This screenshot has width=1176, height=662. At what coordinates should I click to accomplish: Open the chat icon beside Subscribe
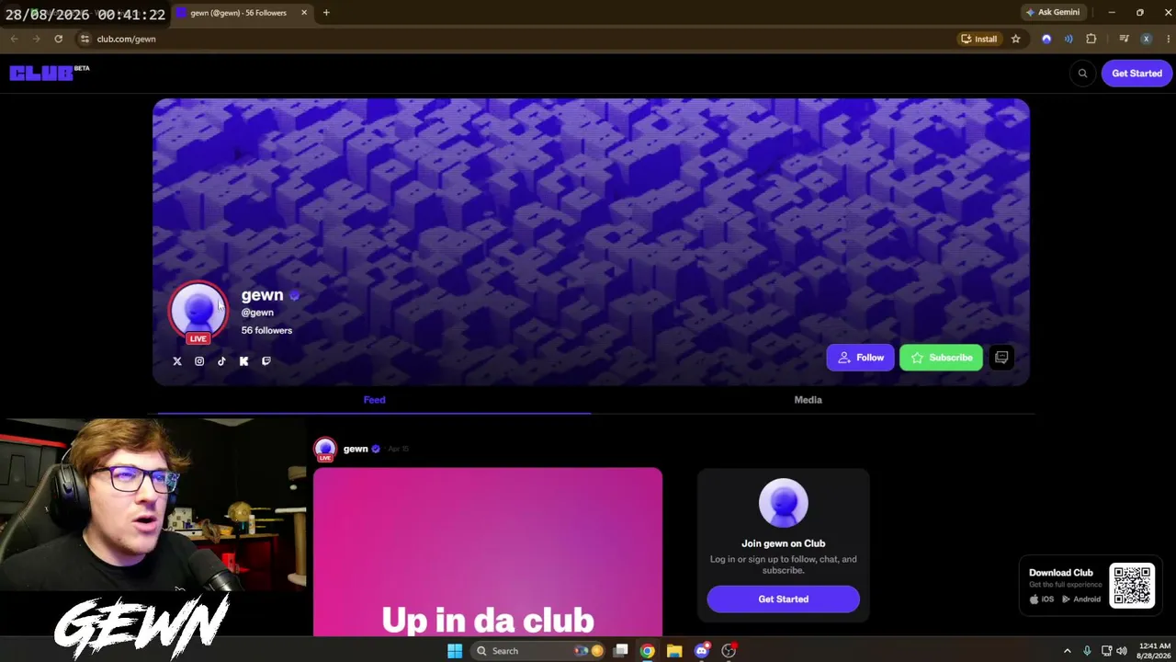(1001, 358)
